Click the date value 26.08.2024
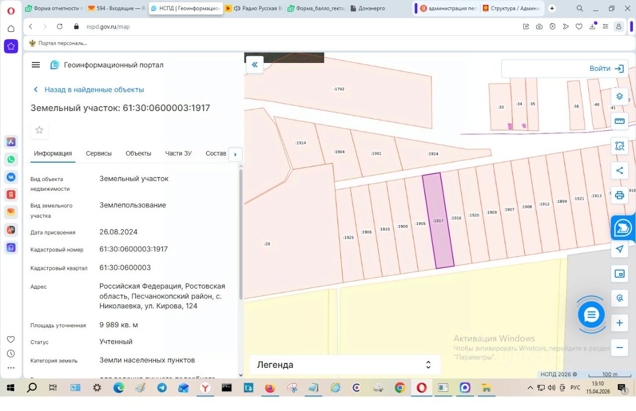 tap(118, 232)
